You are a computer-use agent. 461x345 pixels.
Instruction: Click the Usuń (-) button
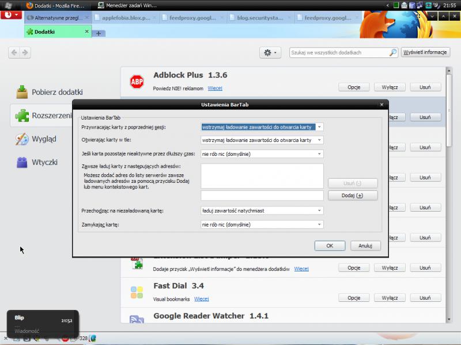click(353, 183)
